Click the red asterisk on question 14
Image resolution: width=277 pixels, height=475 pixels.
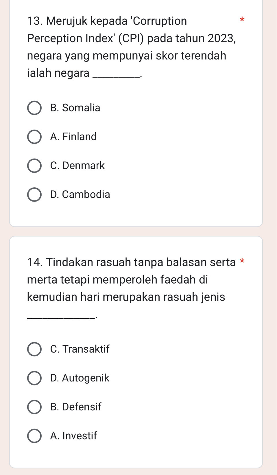[x=242, y=260]
